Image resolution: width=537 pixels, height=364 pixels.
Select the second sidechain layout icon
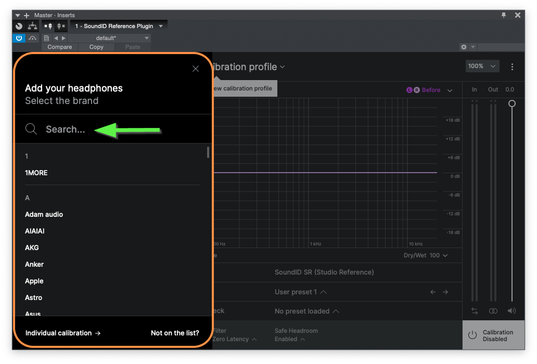coord(61,26)
